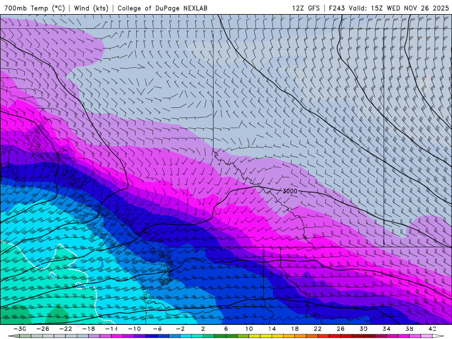This screenshot has width=452, height=339.
Task: Click the -26 color bar label
Action: (43, 329)
